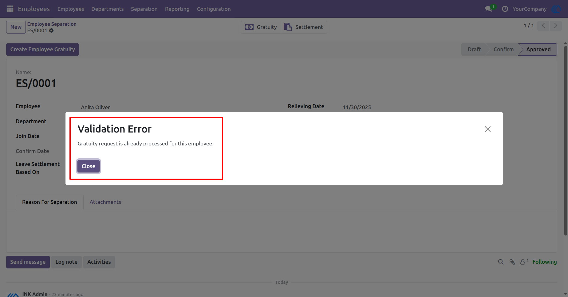Select the Draft status stage
The height and width of the screenshot is (297, 568).
[x=474, y=50]
